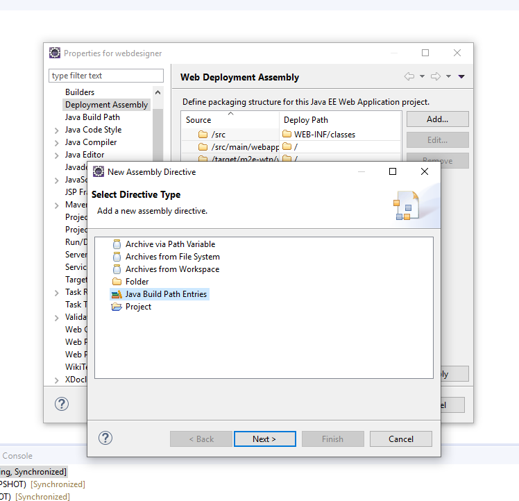519x501 pixels.
Task: Expand the Java Compiler tree node
Action: [56, 142]
